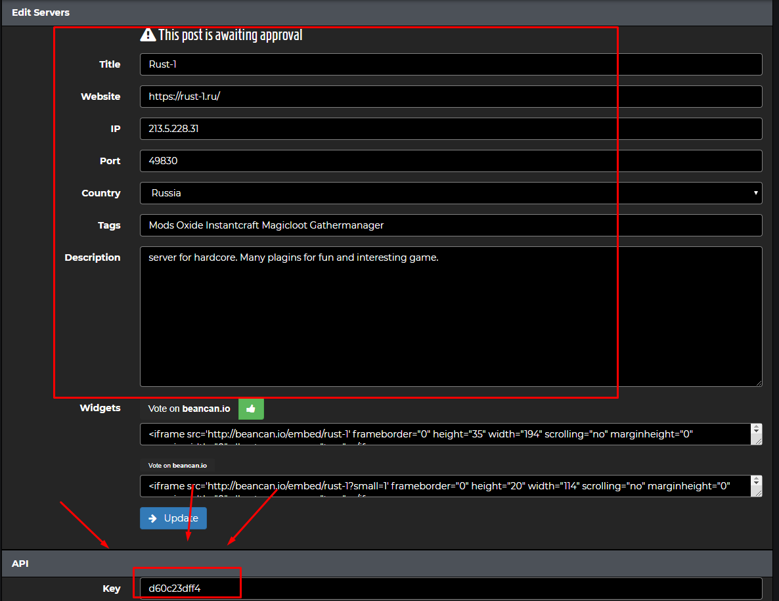Click the green thumbs-up vote icon

click(251, 409)
